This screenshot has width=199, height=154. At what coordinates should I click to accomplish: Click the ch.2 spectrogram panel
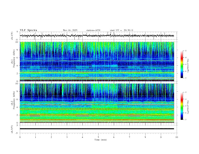tap(97, 103)
